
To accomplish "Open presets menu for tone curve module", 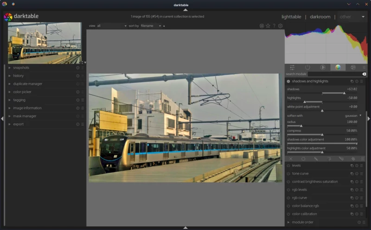I will point(361,173).
